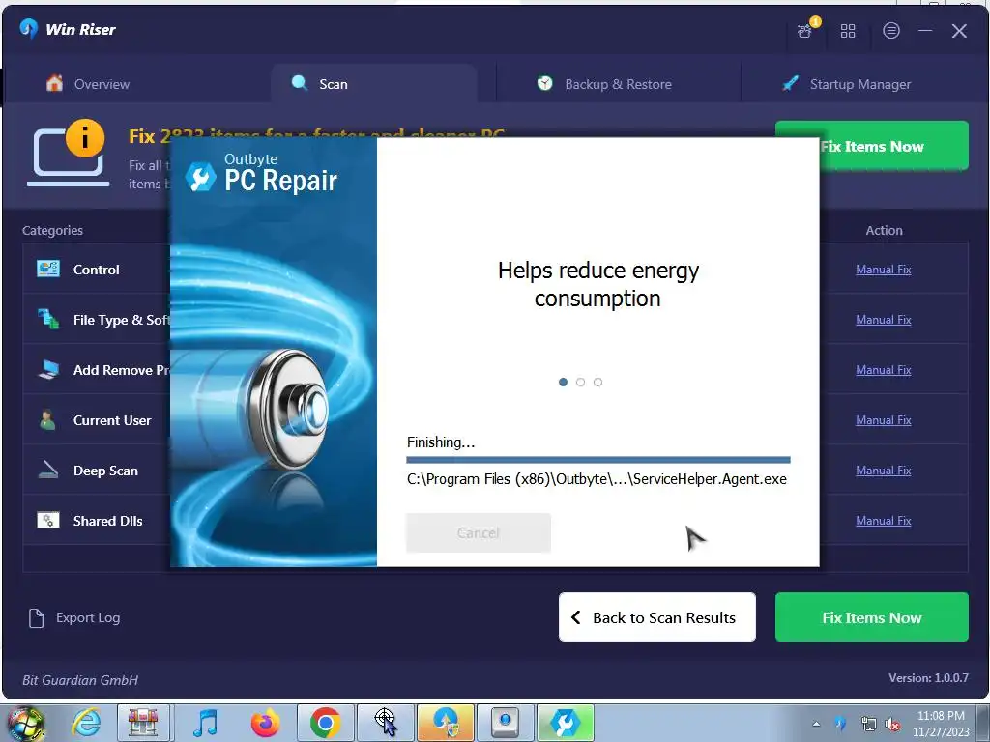The height and width of the screenshot is (742, 990).
Task: Select the File Type & Software category icon
Action: tap(48, 319)
